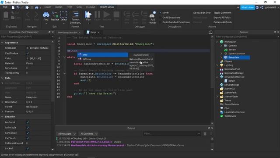Click the Back navigate arrow
Screen dimensions: 280x158
point(28,14)
